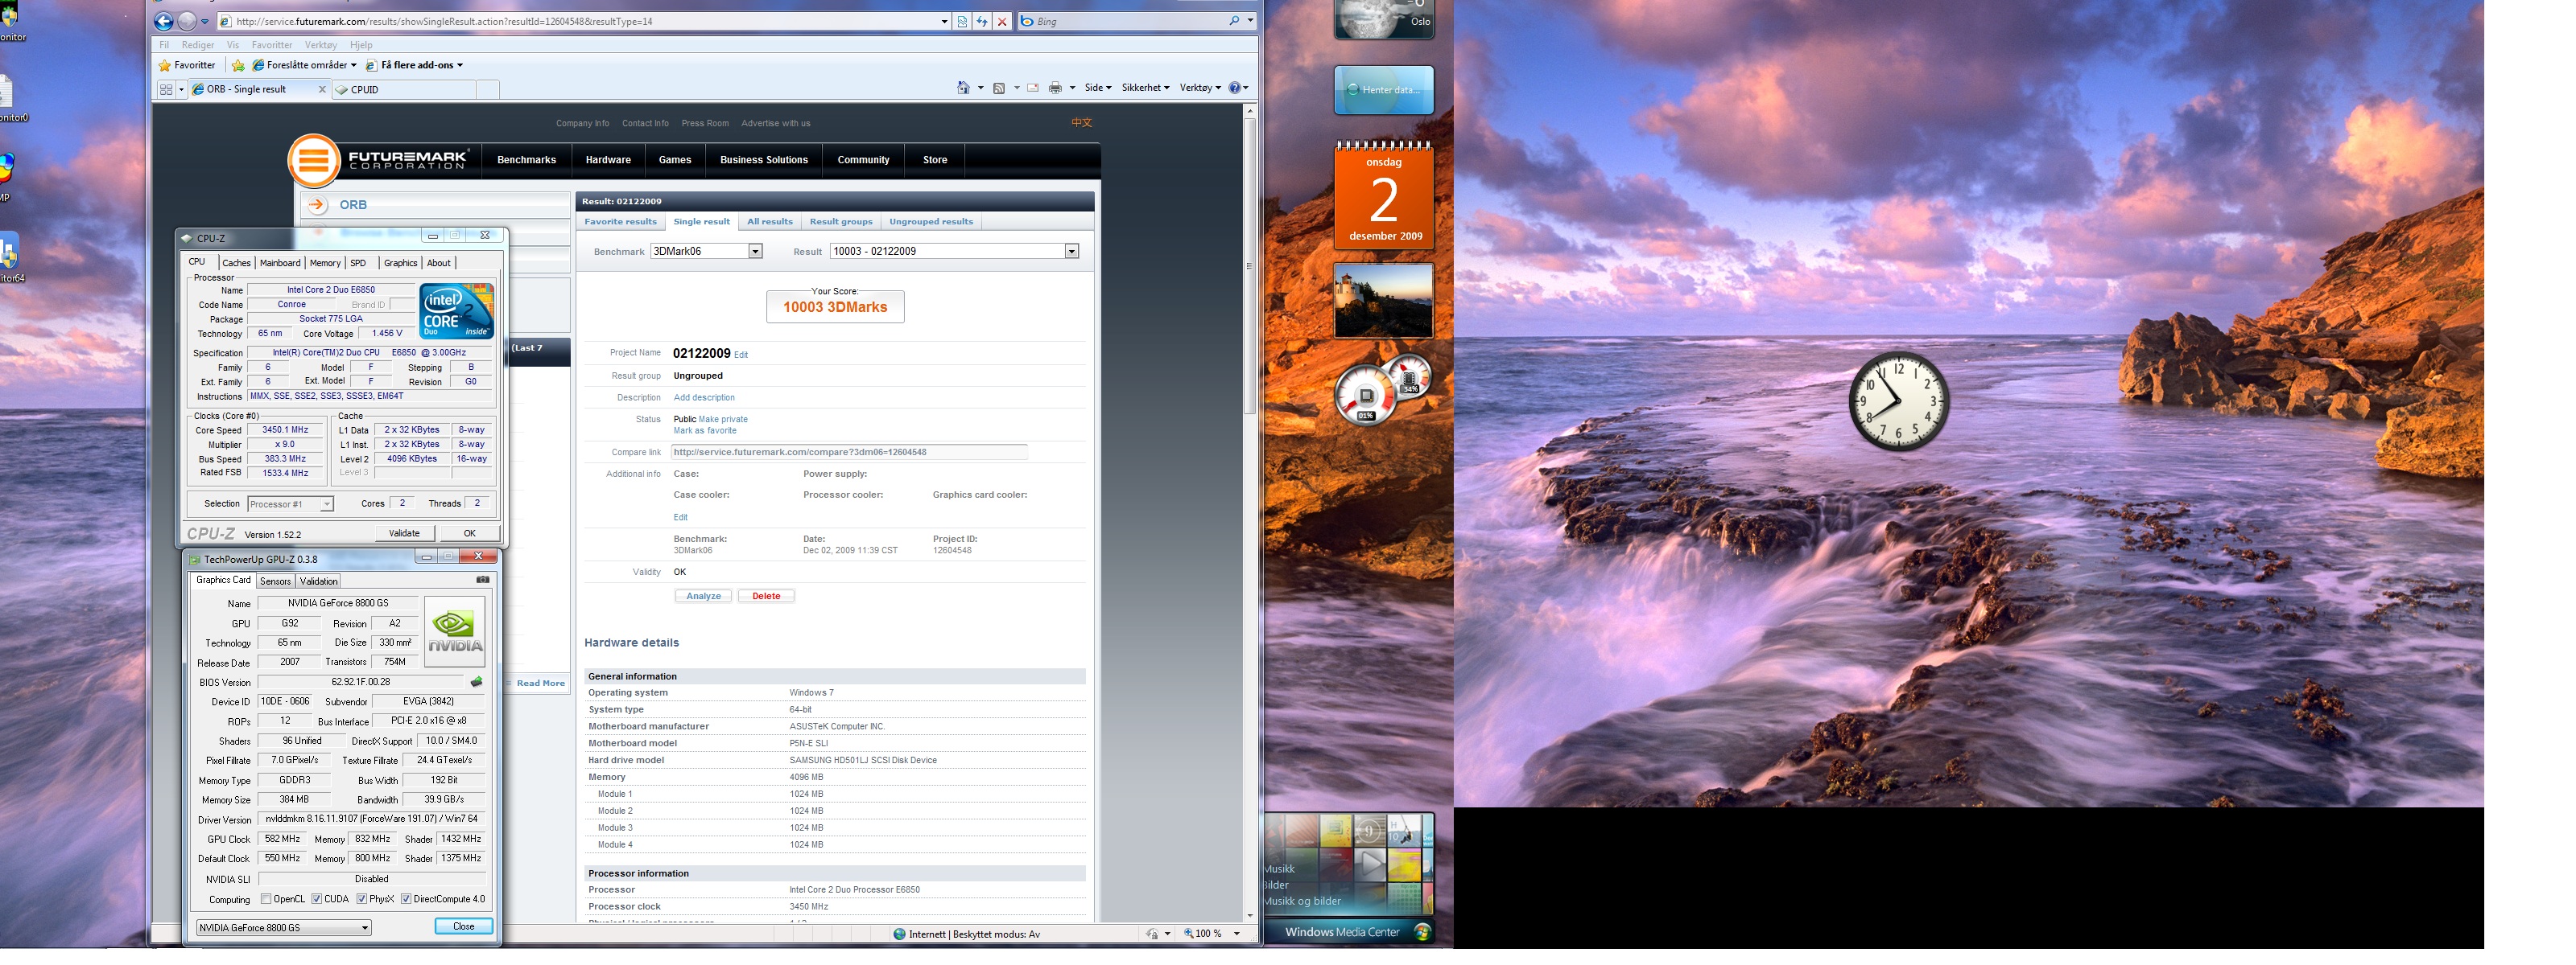Click the Read Mail envelope icon
Image resolution: width=2576 pixels, height=965 pixels.
(1033, 88)
